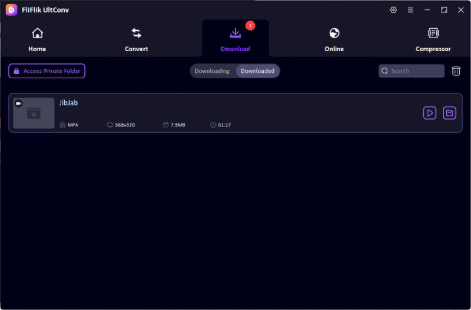
Task: Delete all downloaded items via trash icon
Action: click(x=456, y=71)
